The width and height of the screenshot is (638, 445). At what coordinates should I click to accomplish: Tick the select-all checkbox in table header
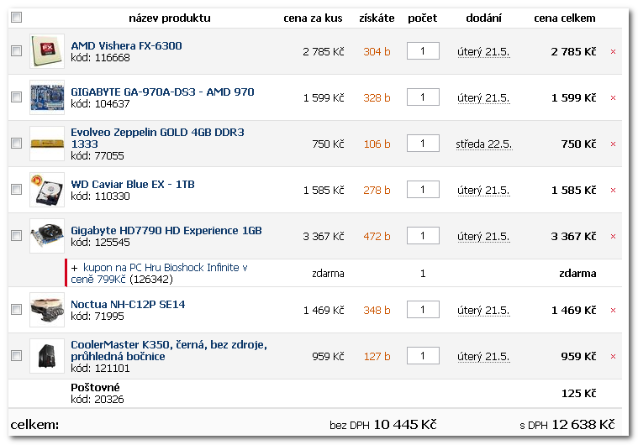16,18
